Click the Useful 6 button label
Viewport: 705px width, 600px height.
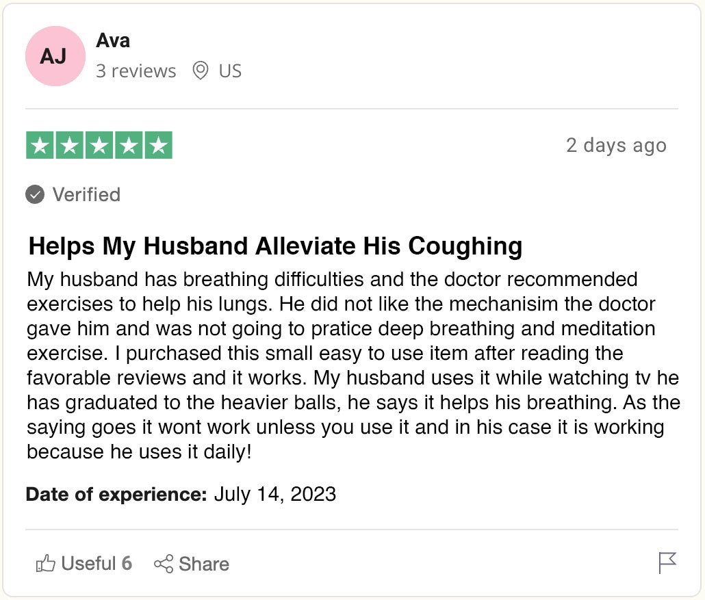tap(97, 563)
